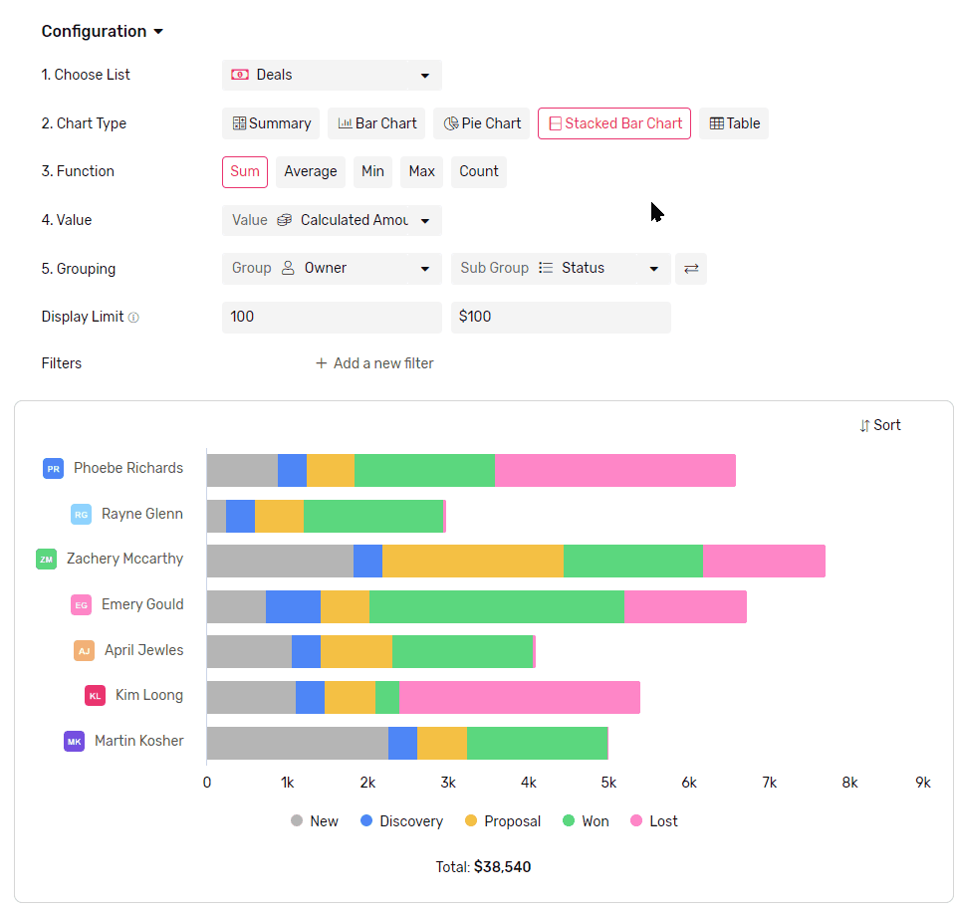Click the RG avatar for Rayne Glenn
Viewport: 956px width, 910px height.
(x=81, y=515)
